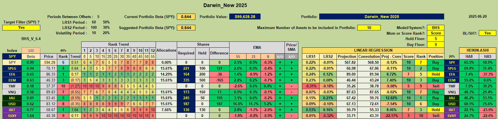Screen dimensions: 498x119
Task: Click the USO HA5 cell 75.6%
Action: point(487,104)
